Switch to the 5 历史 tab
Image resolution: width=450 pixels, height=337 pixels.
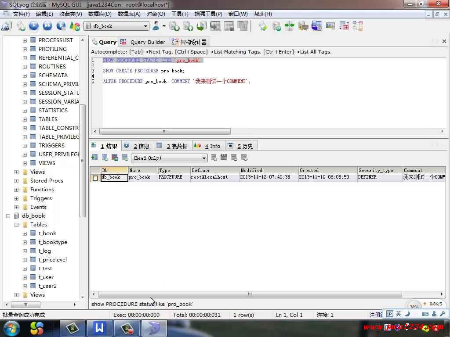tap(241, 146)
